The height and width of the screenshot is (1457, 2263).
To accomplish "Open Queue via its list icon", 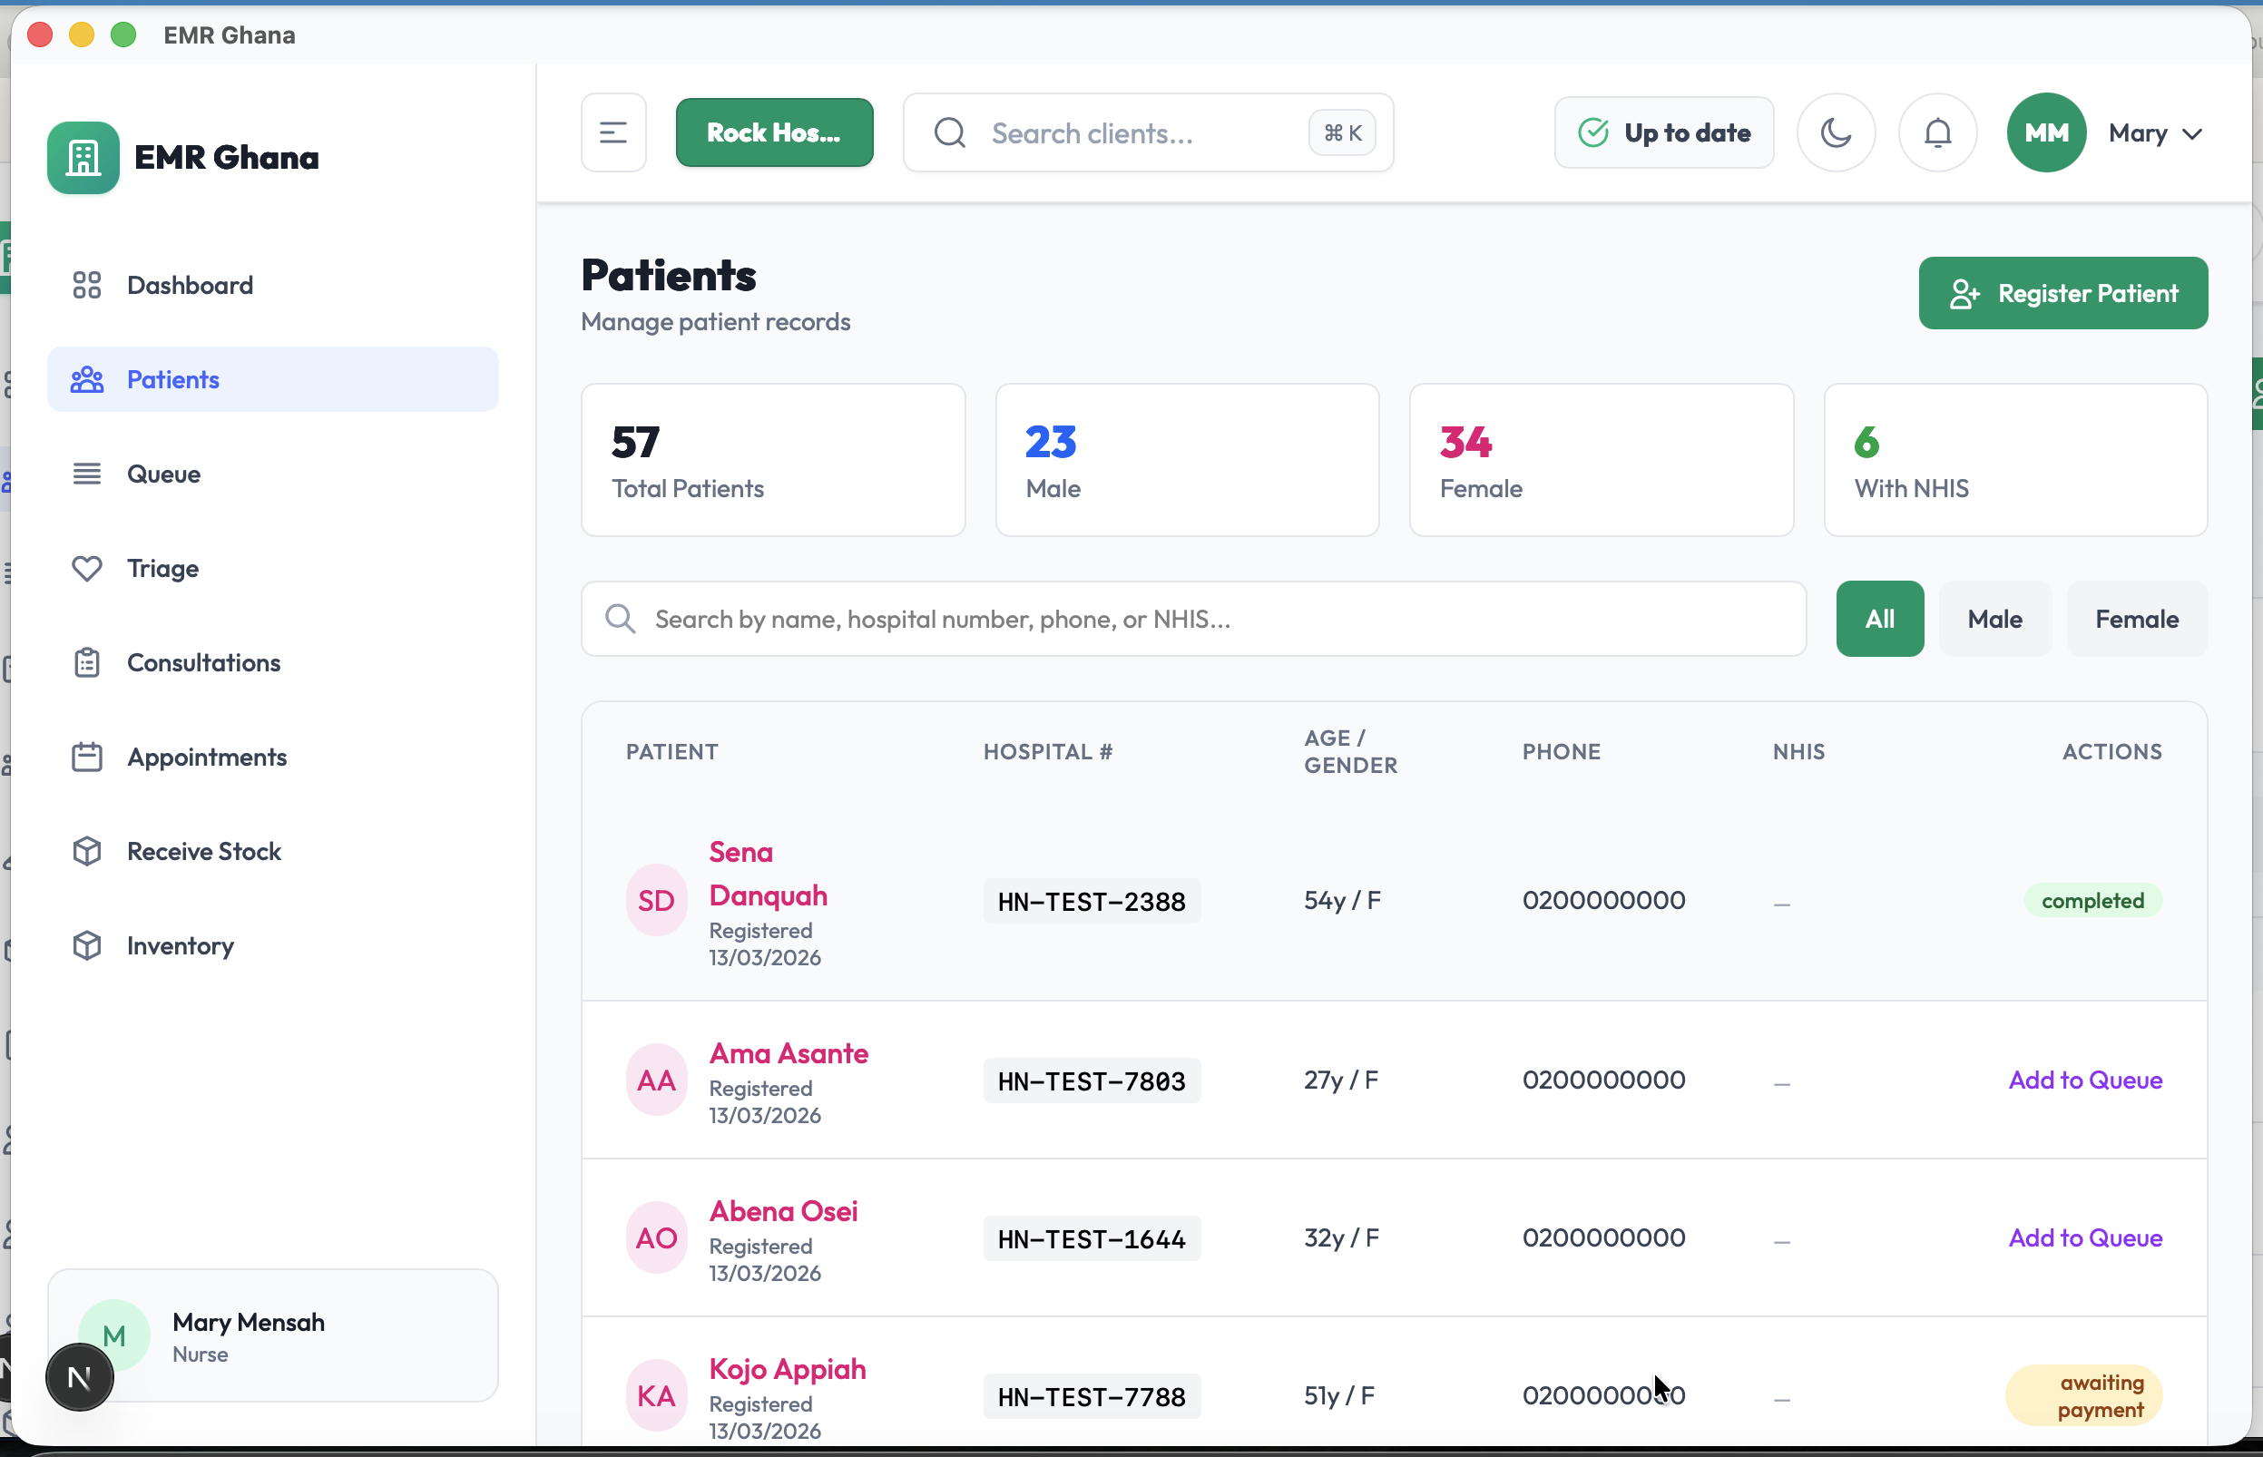I will (x=87, y=473).
